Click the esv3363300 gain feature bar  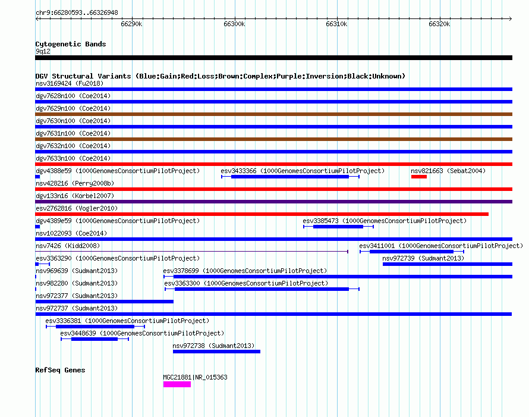262,289
